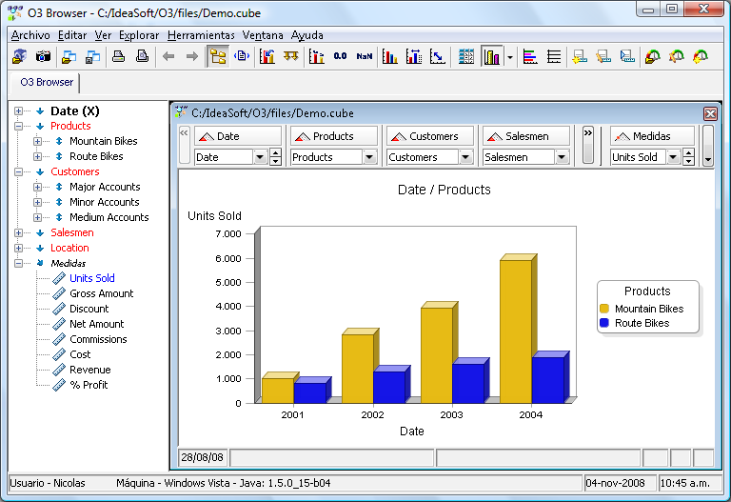The image size is (731, 502).
Task: Click the open view folder icon
Action: point(69,56)
